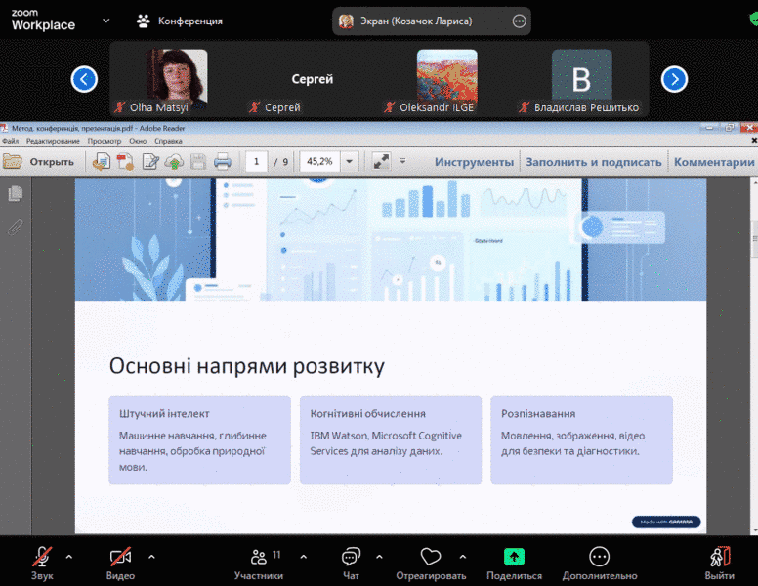Screen dimensions: 758x586
Task: Open the page thumbnails sidebar panel
Action: pyautogui.click(x=15, y=194)
